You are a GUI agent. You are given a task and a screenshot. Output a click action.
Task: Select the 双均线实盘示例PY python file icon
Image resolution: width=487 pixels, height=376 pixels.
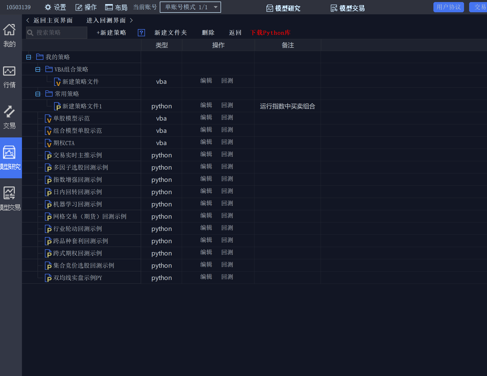pos(48,278)
